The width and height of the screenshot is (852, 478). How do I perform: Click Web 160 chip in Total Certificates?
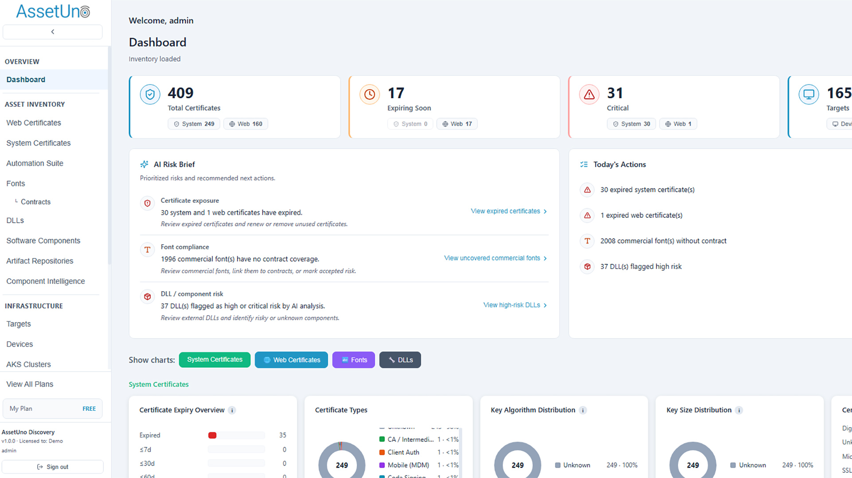(x=246, y=124)
